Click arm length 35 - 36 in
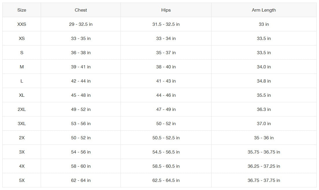319x190 pixels. click(x=264, y=138)
